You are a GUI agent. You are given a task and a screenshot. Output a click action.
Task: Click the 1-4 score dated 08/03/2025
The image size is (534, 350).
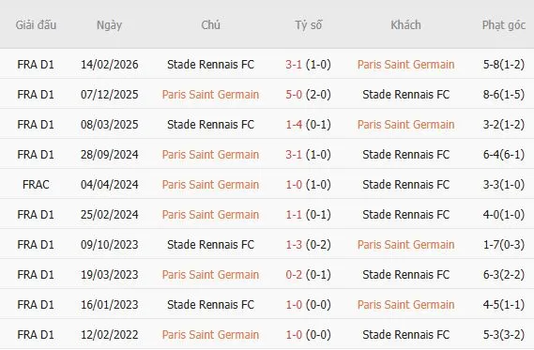[294, 124]
